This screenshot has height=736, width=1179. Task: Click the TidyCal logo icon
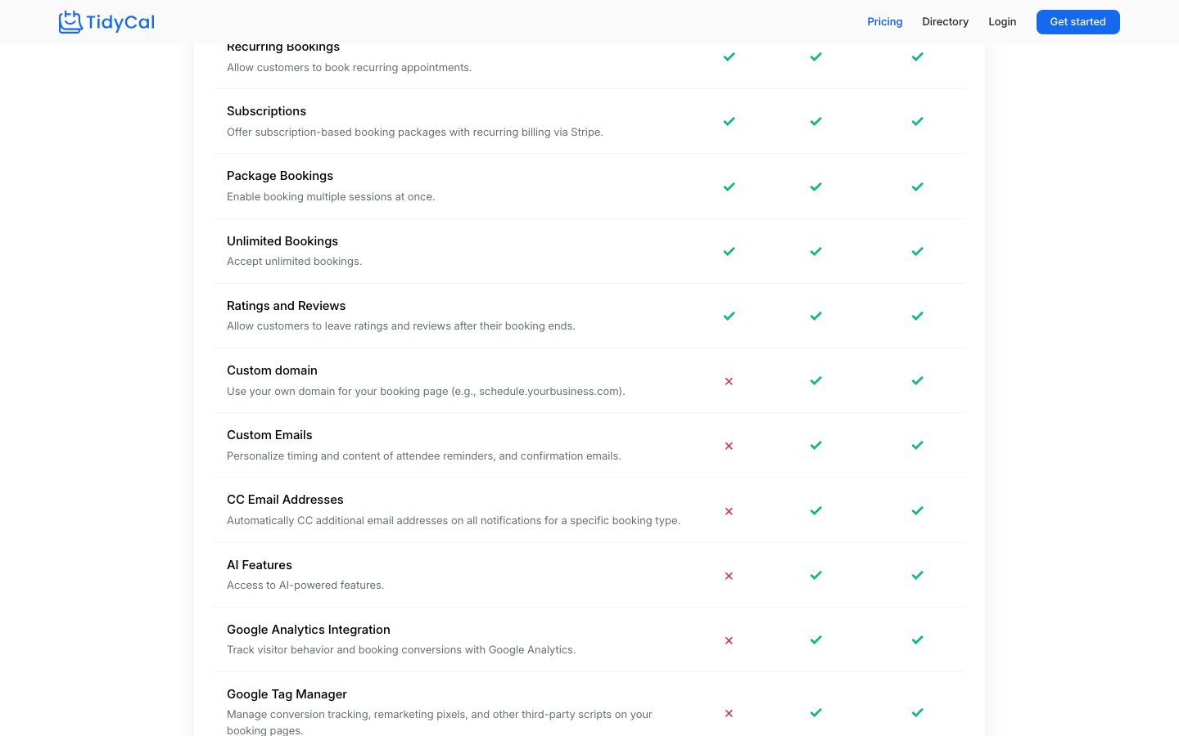[70, 22]
